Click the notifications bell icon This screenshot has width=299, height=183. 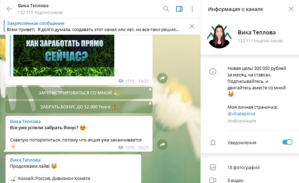[213, 142]
